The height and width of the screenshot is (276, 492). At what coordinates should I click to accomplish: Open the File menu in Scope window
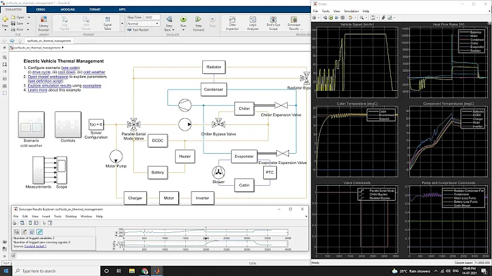point(315,11)
